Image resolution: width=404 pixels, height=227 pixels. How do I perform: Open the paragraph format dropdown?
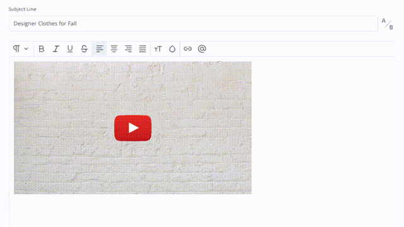[21, 49]
